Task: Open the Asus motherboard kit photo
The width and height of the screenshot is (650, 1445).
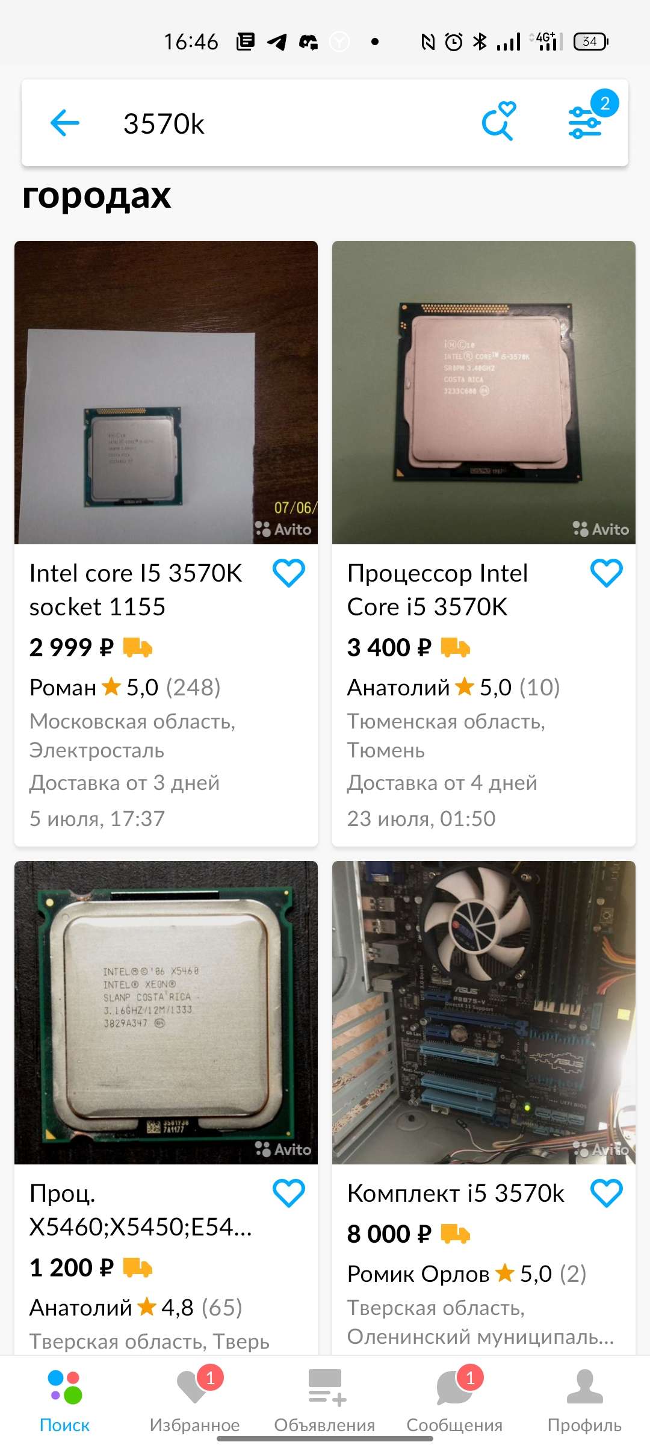Action: [x=484, y=1013]
